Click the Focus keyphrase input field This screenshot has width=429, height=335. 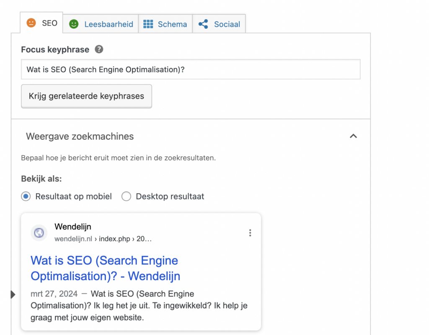tap(191, 69)
